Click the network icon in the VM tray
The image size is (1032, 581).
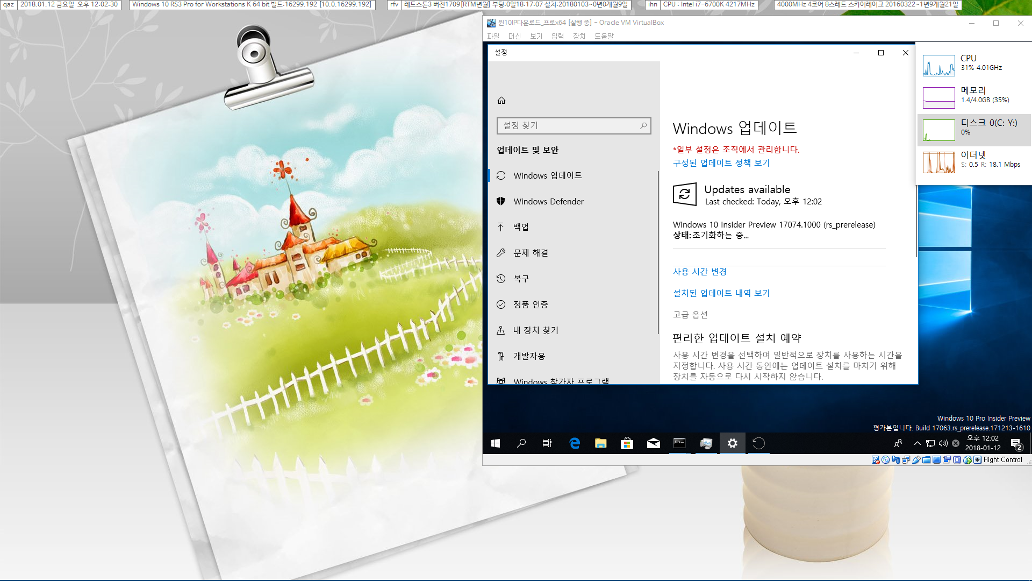click(930, 443)
